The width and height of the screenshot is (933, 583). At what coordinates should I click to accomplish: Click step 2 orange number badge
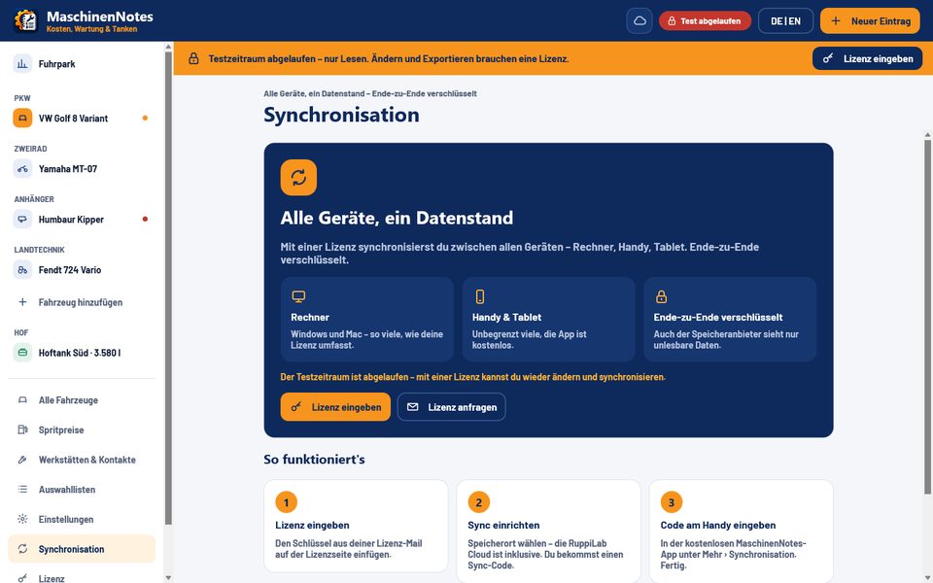479,502
